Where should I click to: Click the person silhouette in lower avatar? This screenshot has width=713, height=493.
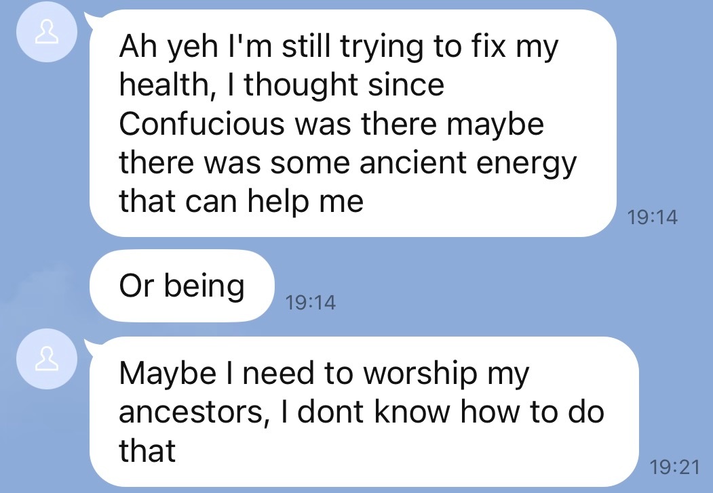pos(47,359)
